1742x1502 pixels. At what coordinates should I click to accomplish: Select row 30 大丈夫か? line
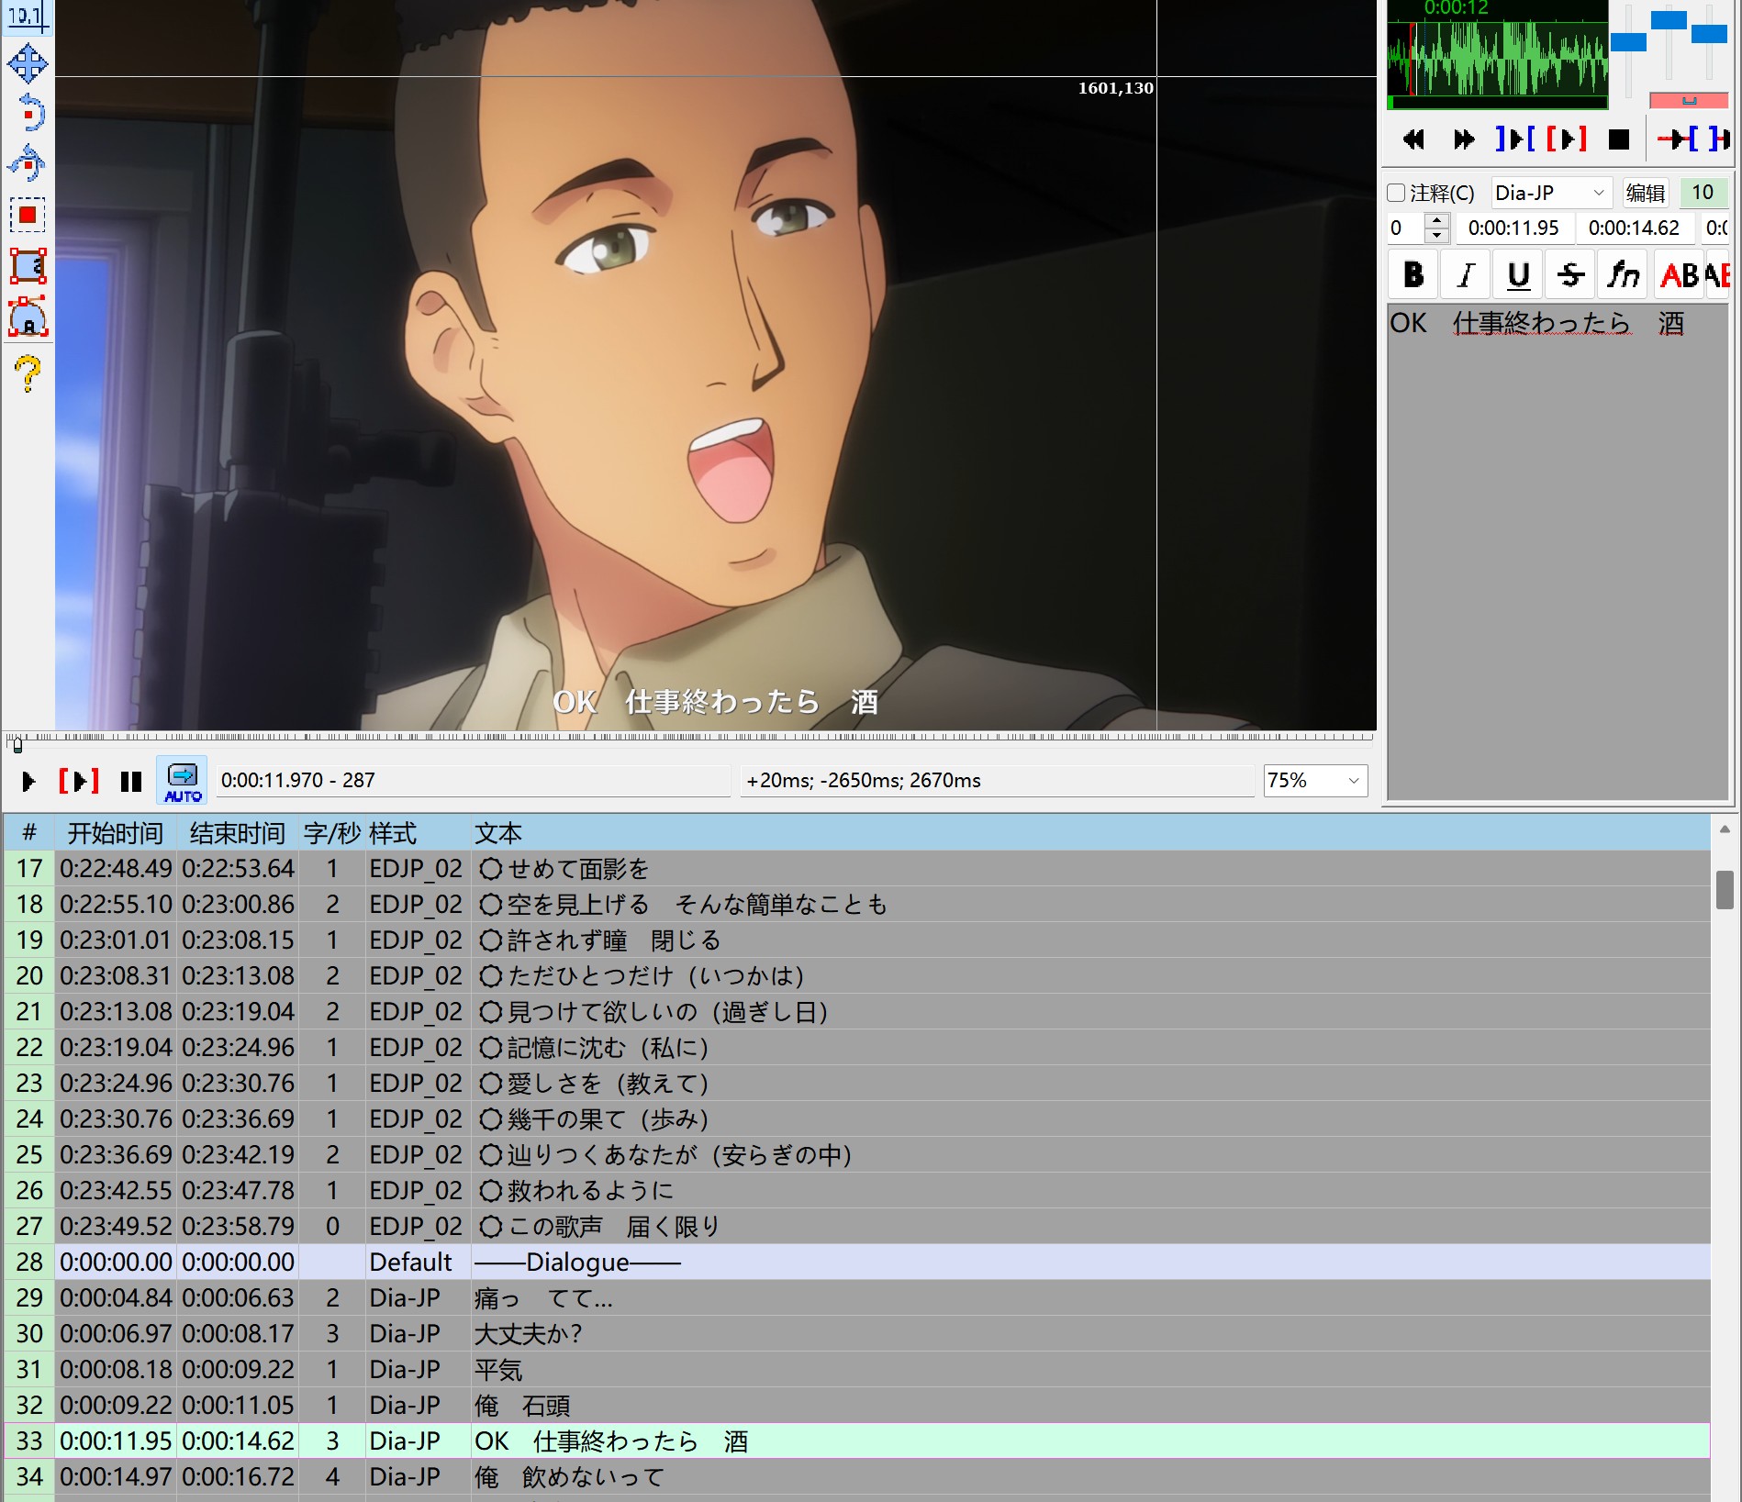click(x=857, y=1334)
